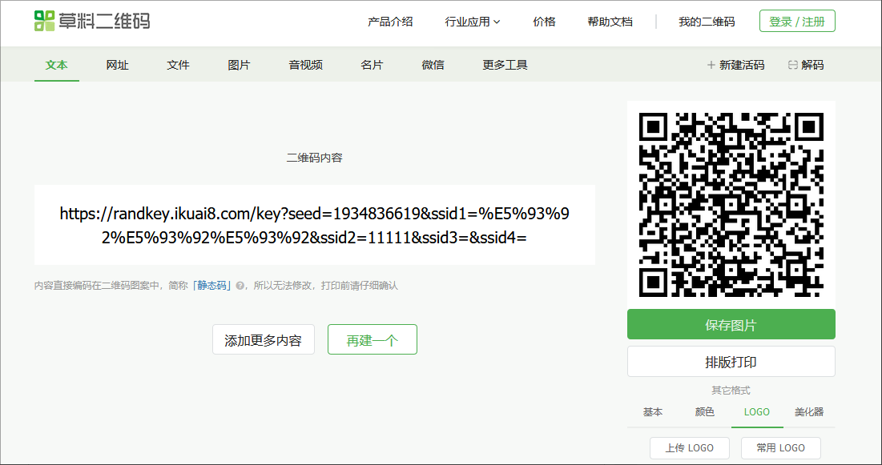
Task: Select the LOGO format tab
Action: [756, 412]
